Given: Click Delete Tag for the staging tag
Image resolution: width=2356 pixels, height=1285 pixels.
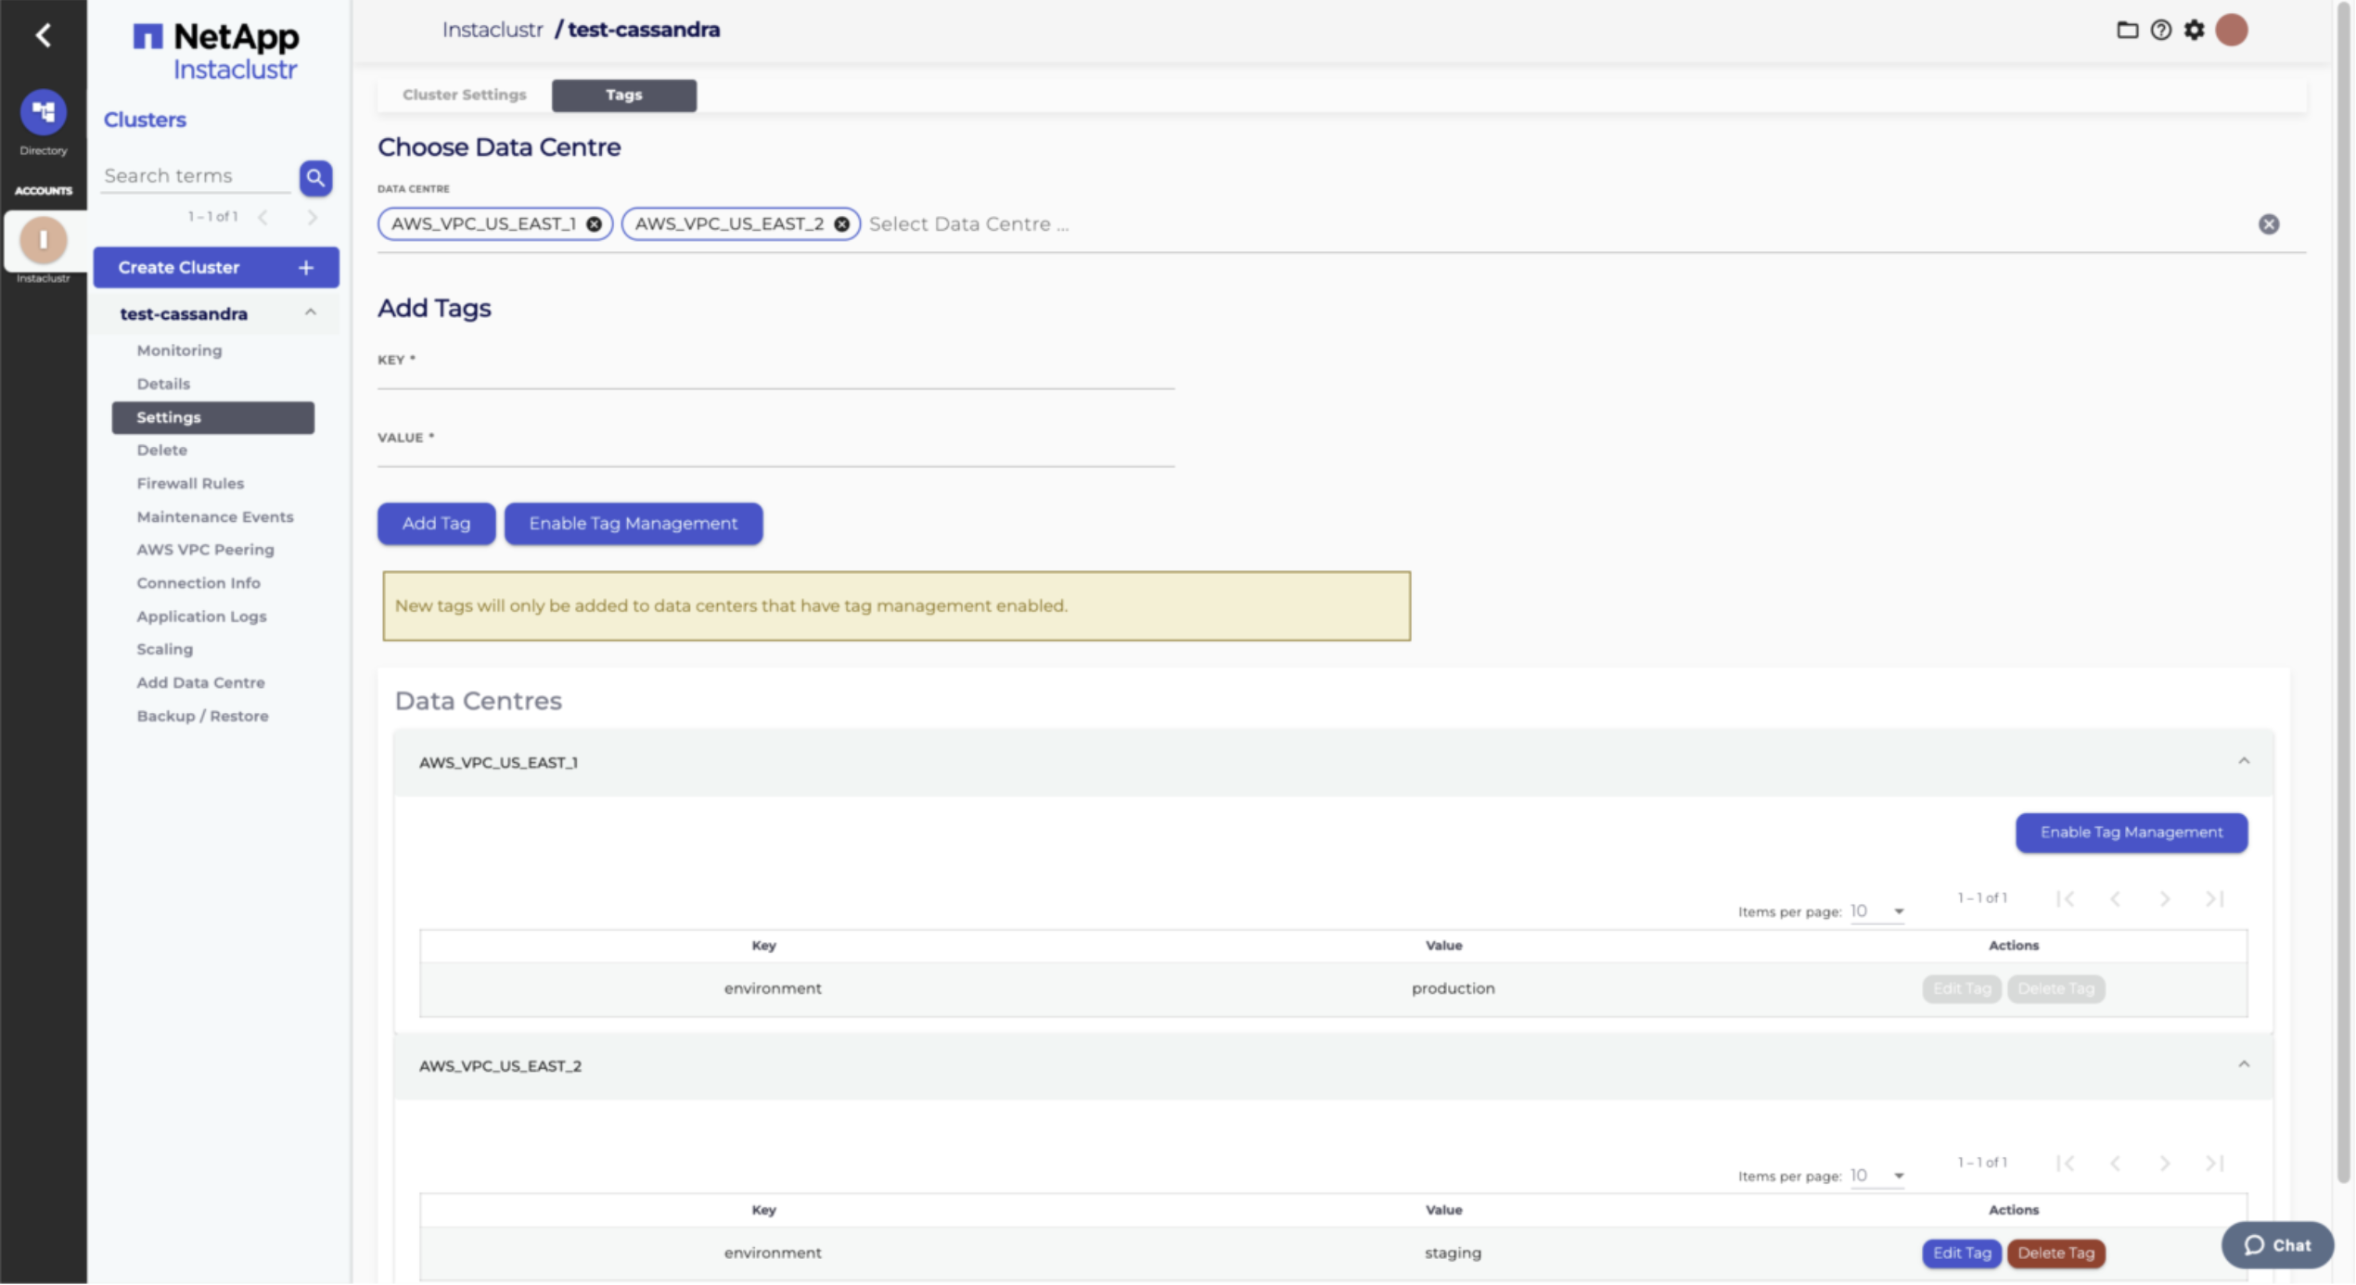Looking at the screenshot, I should (2055, 1253).
